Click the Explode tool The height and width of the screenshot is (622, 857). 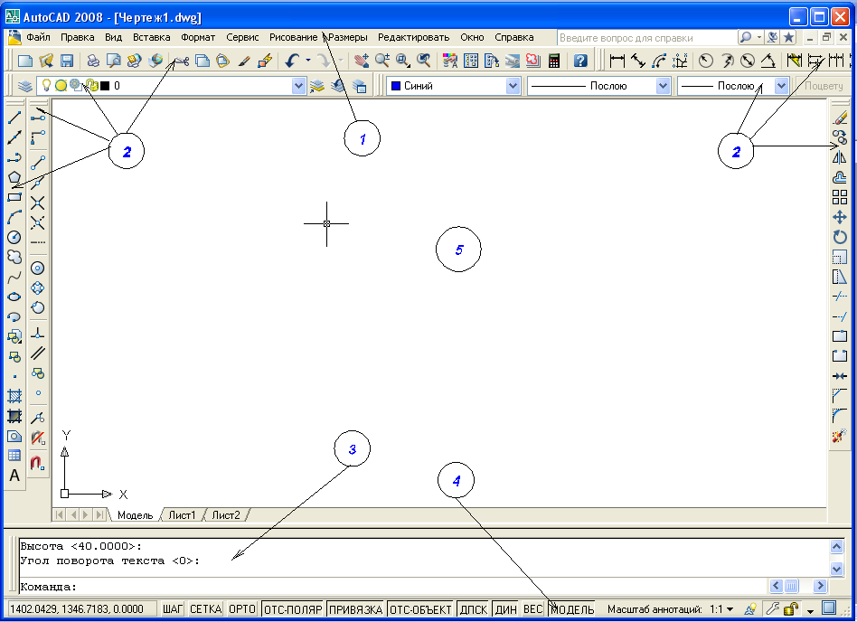(x=840, y=436)
